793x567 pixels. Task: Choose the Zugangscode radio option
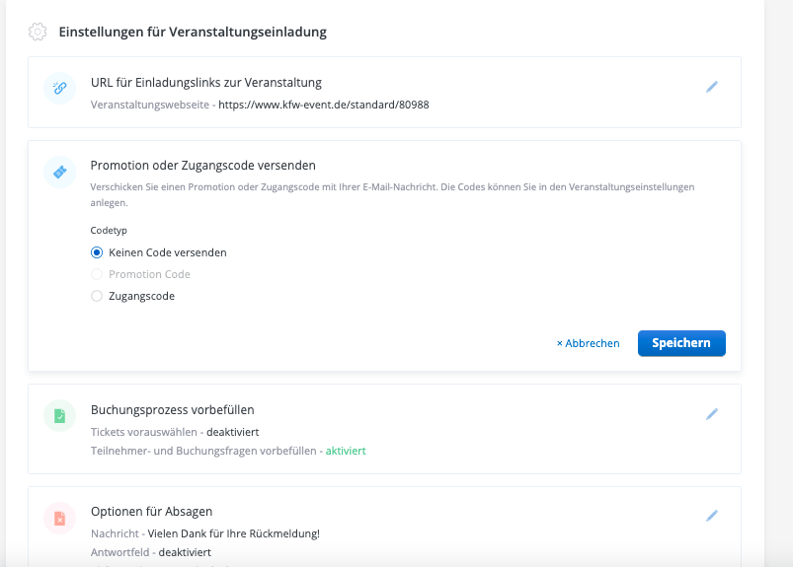tap(97, 296)
